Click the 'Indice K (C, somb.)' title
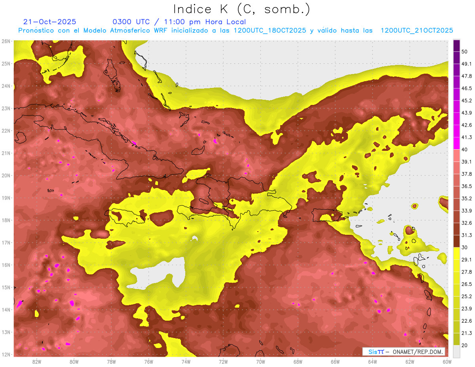The image size is (475, 367). tap(241, 9)
